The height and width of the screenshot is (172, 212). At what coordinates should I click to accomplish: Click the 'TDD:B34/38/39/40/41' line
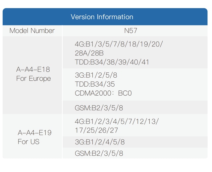pyautogui.click(x=112, y=62)
